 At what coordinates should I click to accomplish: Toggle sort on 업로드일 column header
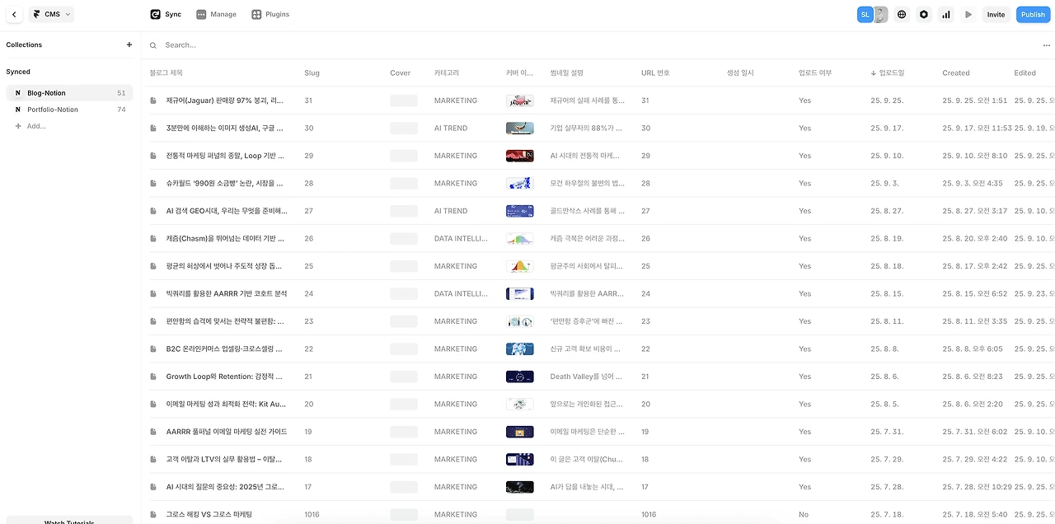pos(887,73)
